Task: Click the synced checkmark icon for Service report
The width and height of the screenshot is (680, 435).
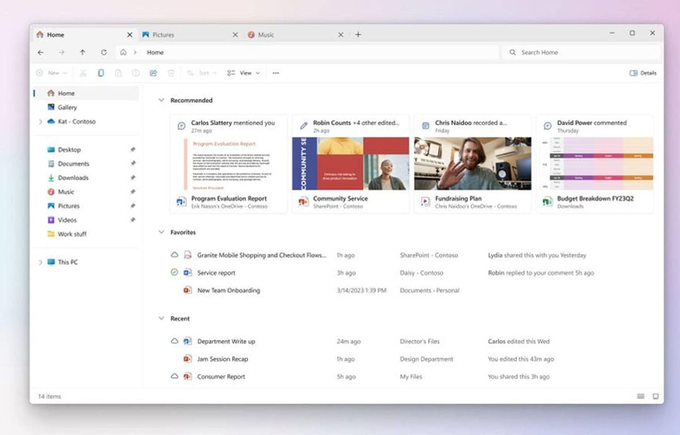Action: click(175, 272)
